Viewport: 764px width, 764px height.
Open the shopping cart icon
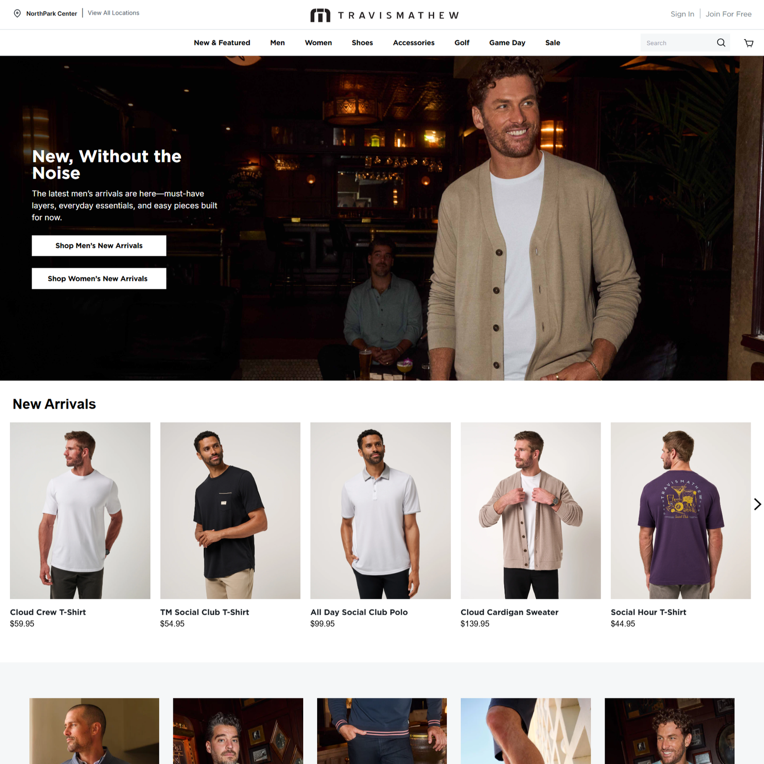749,43
